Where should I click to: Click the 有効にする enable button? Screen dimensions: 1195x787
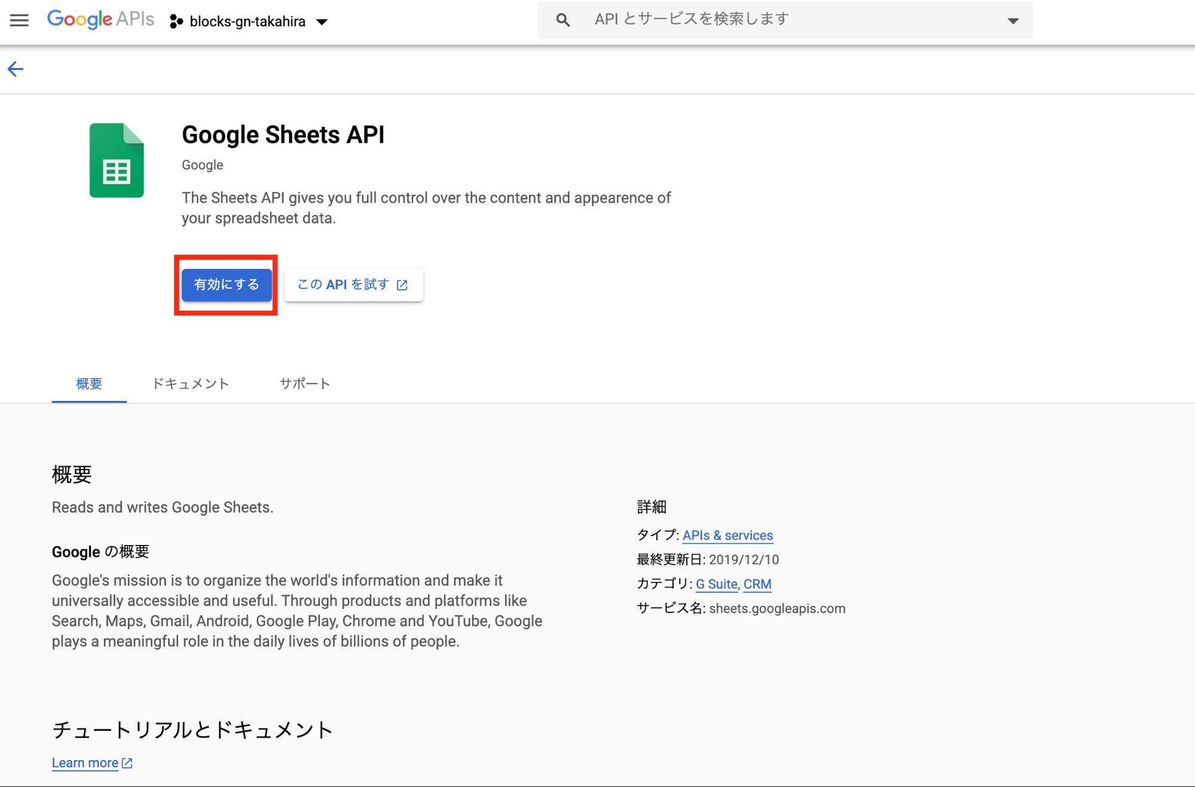coord(227,284)
